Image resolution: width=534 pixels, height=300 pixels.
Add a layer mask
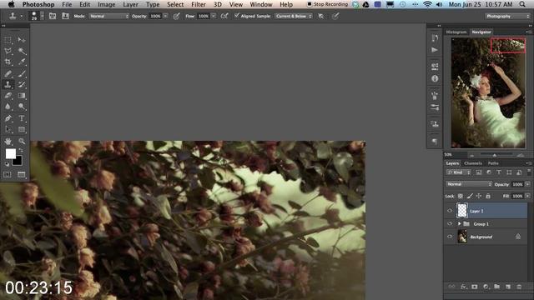coord(475,287)
